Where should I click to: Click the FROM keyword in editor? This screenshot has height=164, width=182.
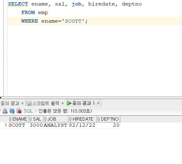(x=28, y=13)
